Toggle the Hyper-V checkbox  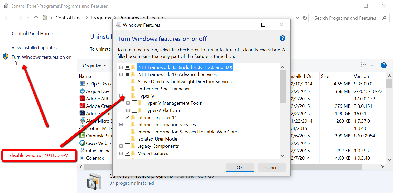tap(127, 96)
